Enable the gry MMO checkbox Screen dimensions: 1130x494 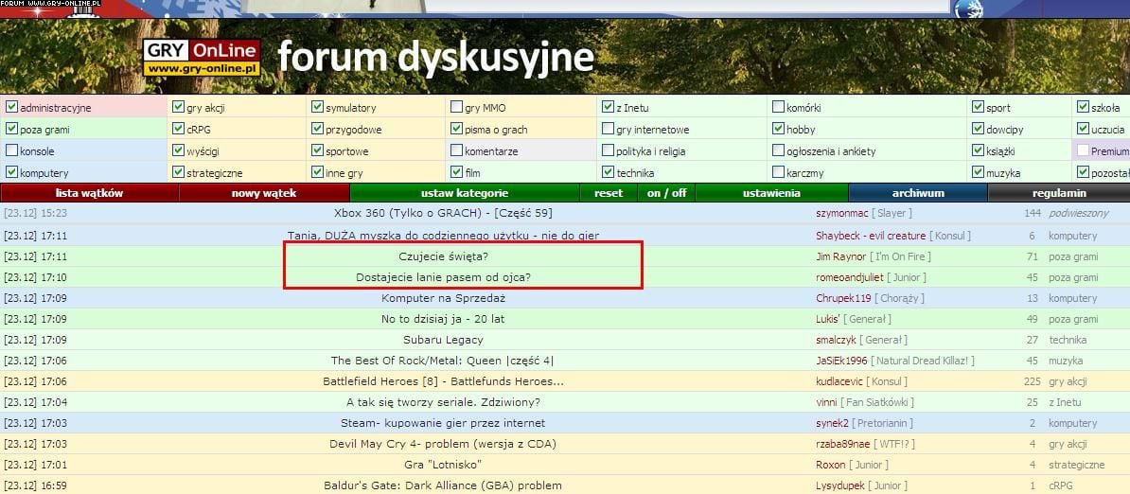(x=457, y=108)
